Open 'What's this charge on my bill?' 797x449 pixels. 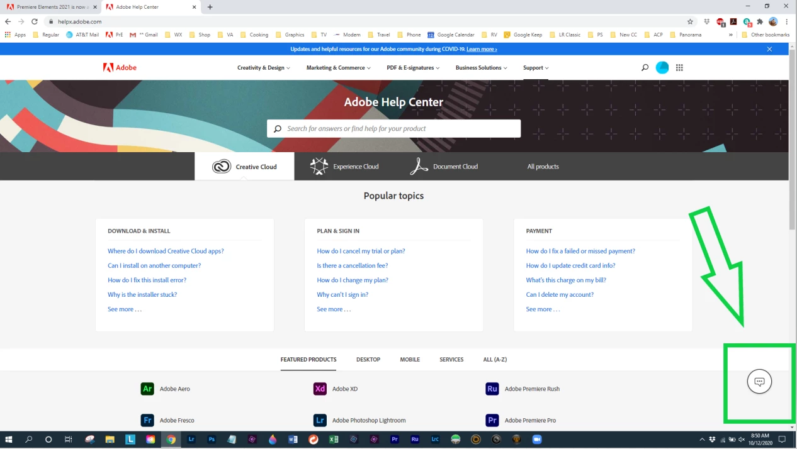566,280
